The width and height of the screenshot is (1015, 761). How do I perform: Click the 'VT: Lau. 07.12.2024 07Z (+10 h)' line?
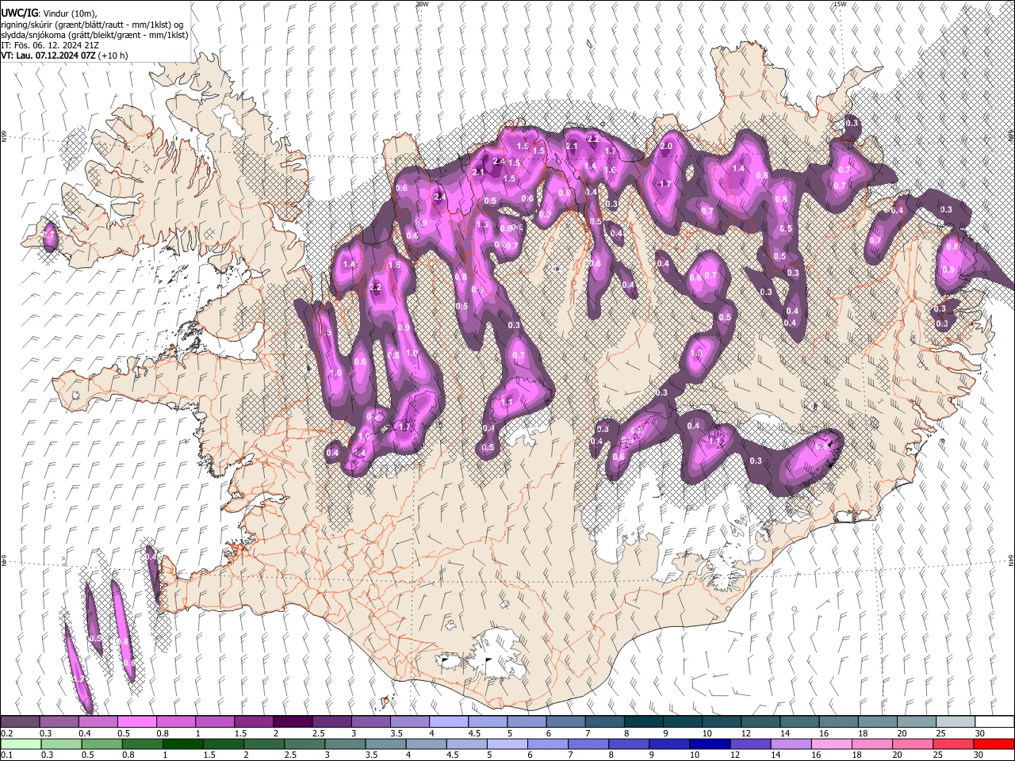[x=64, y=55]
